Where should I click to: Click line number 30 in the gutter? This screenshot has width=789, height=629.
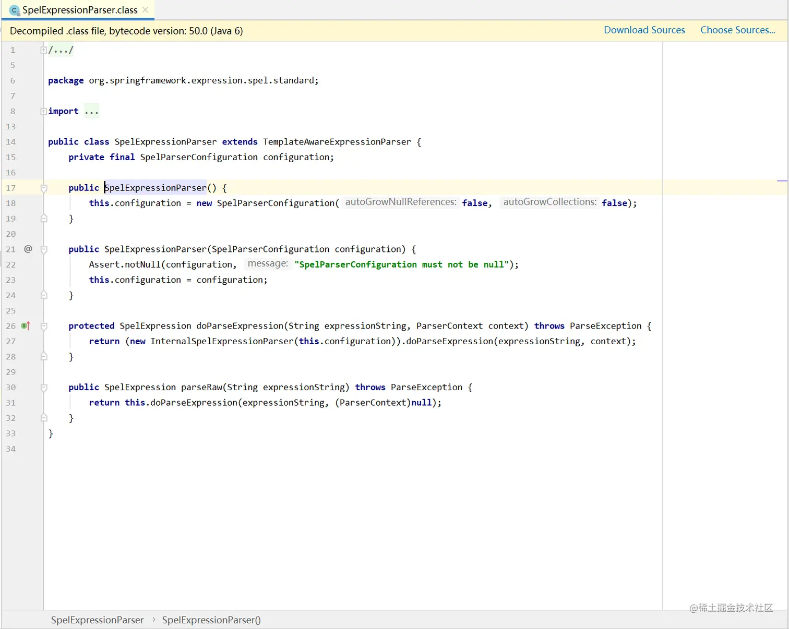[11, 387]
